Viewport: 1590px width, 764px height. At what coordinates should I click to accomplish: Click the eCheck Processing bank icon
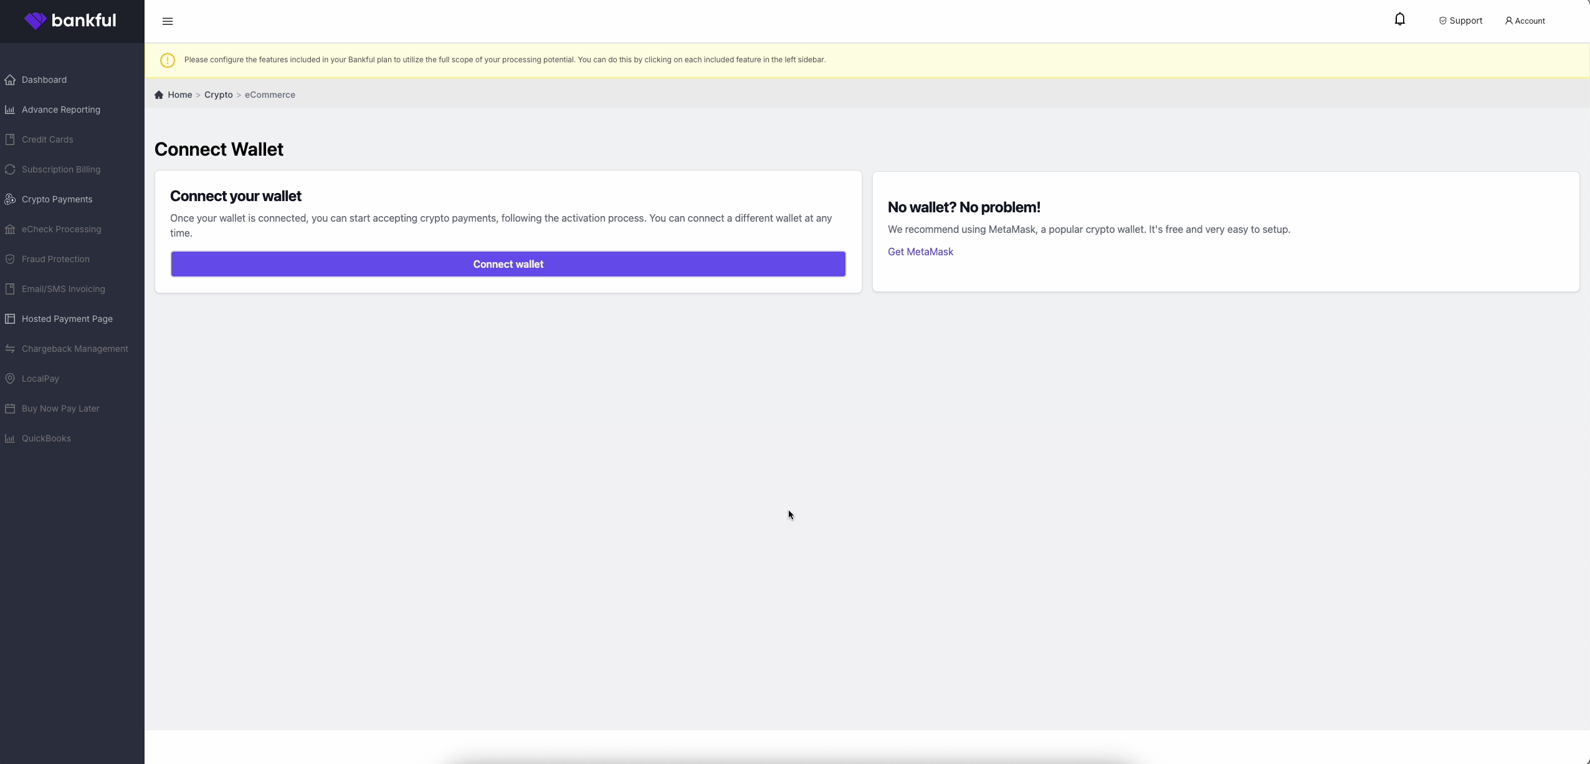click(x=10, y=229)
